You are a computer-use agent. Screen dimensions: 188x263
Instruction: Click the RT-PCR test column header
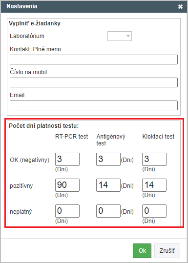click(71, 137)
